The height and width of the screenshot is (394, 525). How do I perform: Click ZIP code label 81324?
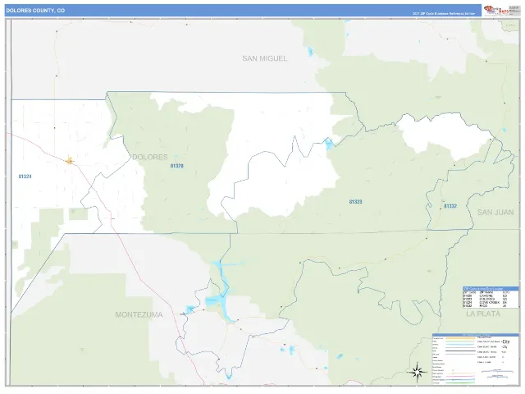pos(25,176)
